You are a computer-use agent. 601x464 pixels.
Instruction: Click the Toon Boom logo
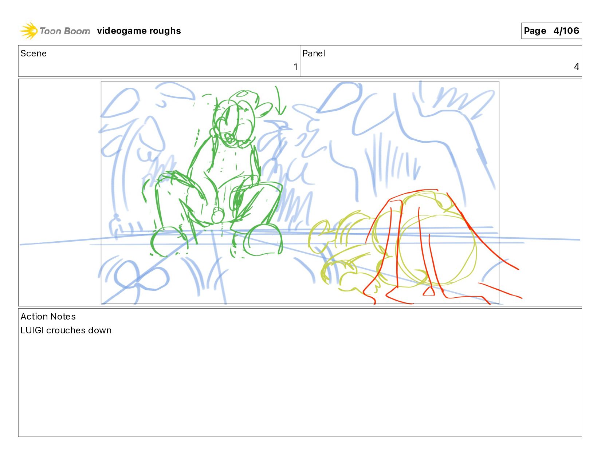click(x=55, y=31)
